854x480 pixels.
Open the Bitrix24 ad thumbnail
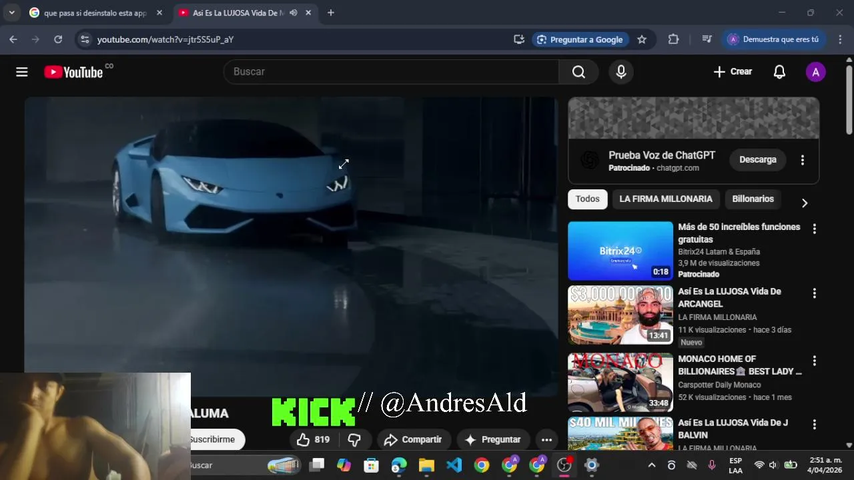(620, 251)
